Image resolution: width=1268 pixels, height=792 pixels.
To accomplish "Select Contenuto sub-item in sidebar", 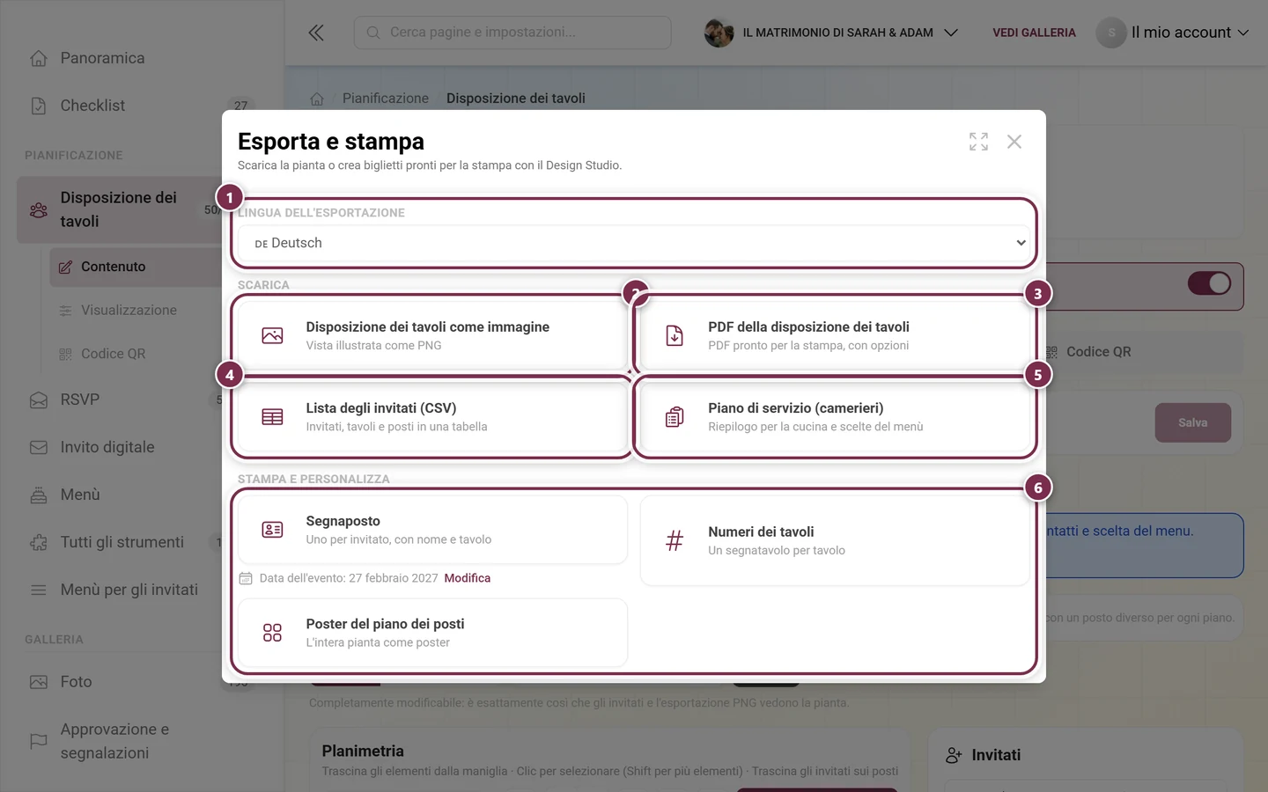I will pos(136,267).
